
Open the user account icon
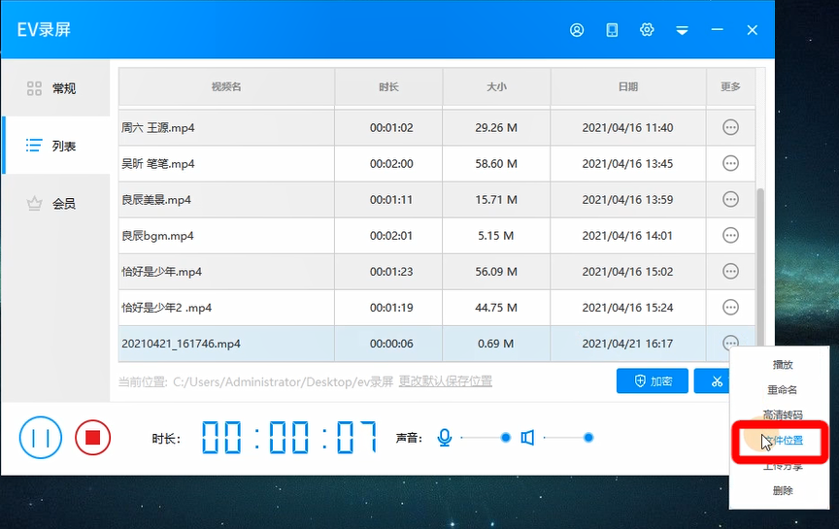[576, 30]
